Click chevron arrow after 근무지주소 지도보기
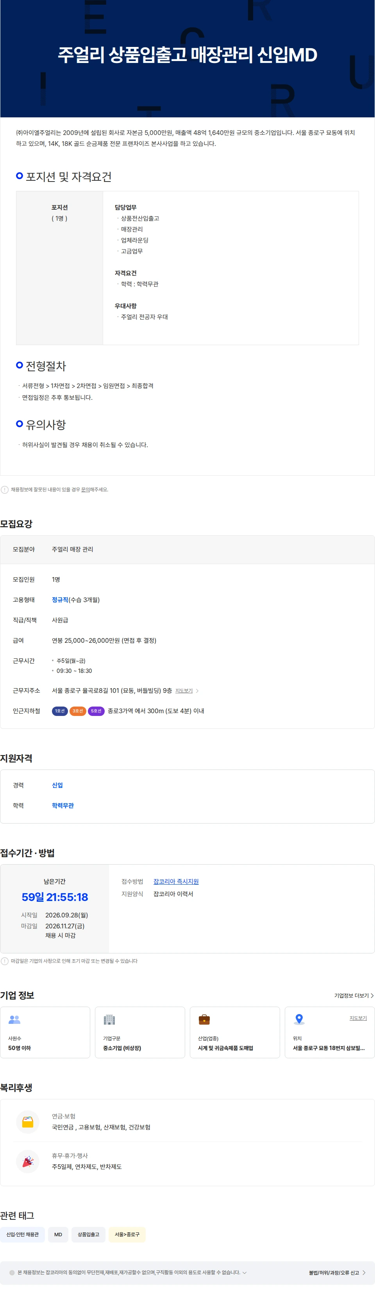The height and width of the screenshot is (1293, 375). [197, 691]
